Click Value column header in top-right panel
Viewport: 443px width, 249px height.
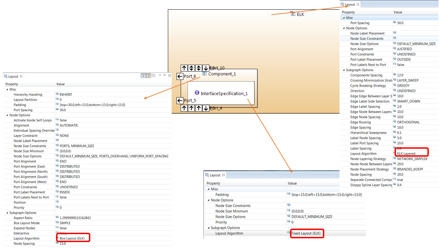coord(415,12)
